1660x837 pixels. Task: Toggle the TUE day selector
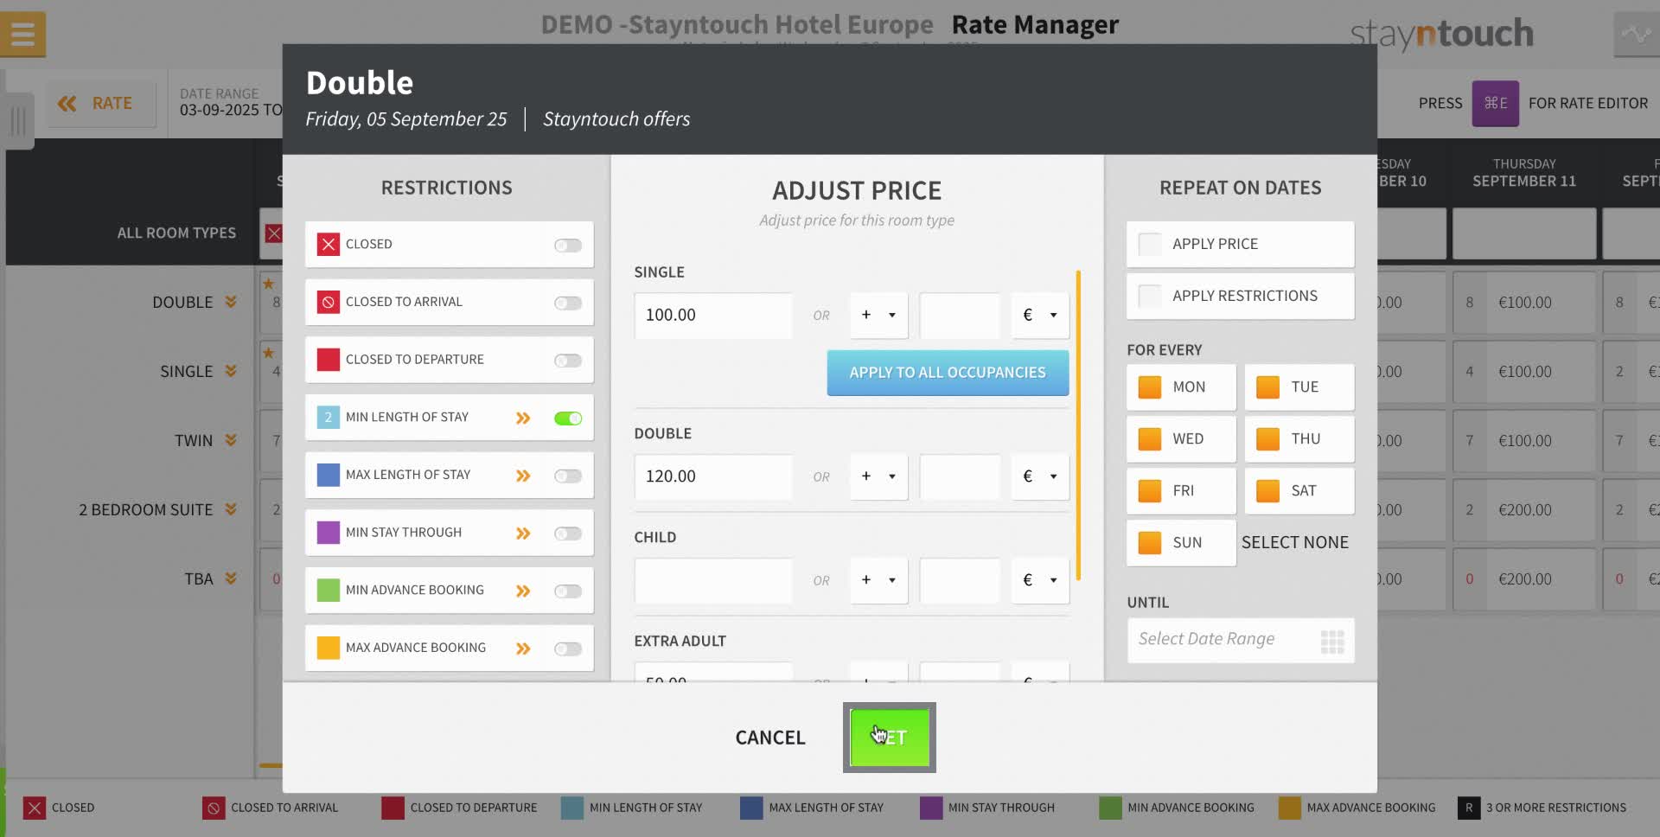click(x=1299, y=387)
